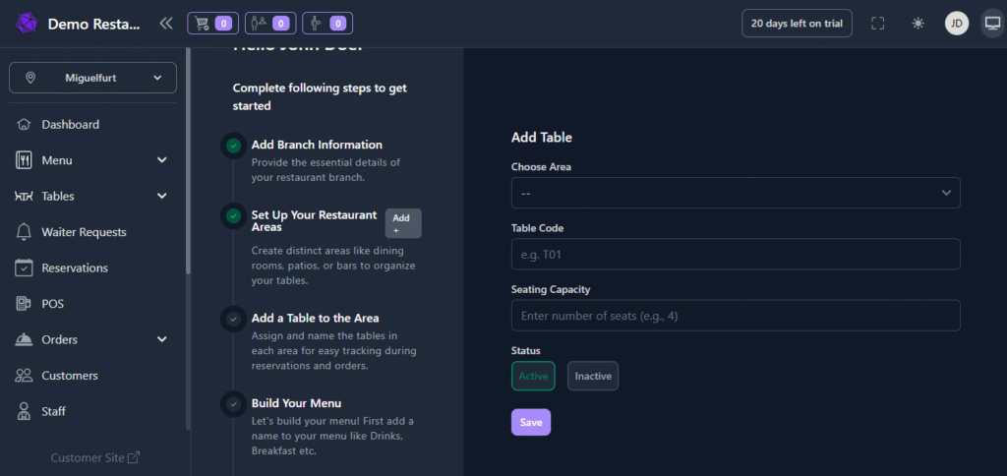Viewport: 1007px width, 476px height.
Task: Collapse the sidebar with double-chevron icon
Action: click(166, 23)
